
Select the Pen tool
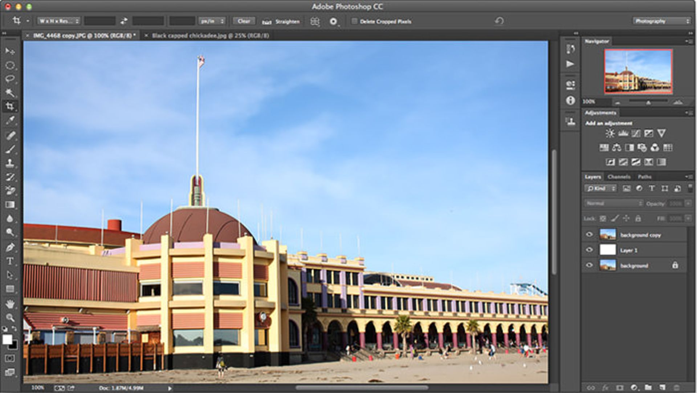[10, 247]
